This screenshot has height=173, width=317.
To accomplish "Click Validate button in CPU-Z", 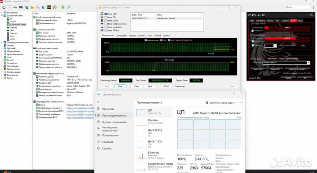I will pos(288,78).
